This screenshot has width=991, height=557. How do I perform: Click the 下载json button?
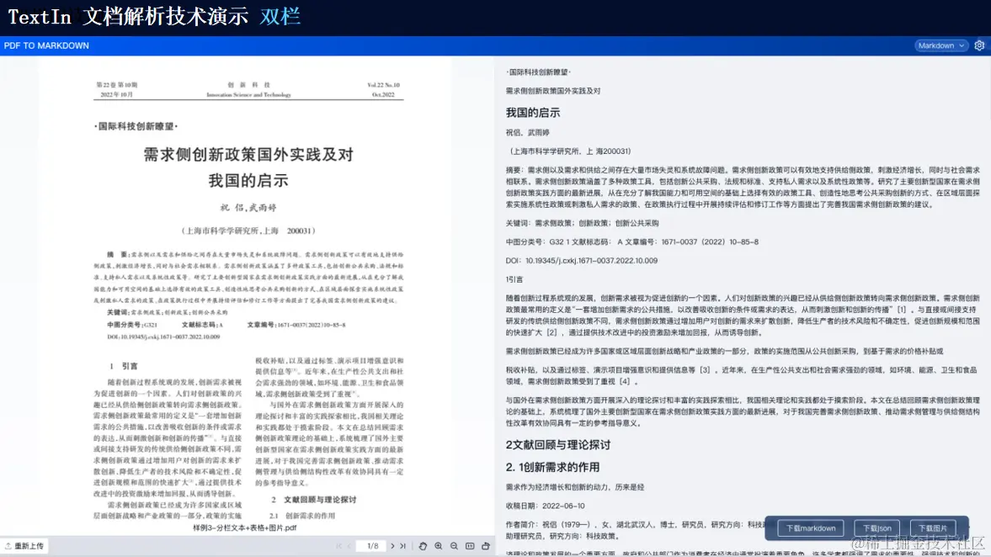point(876,528)
